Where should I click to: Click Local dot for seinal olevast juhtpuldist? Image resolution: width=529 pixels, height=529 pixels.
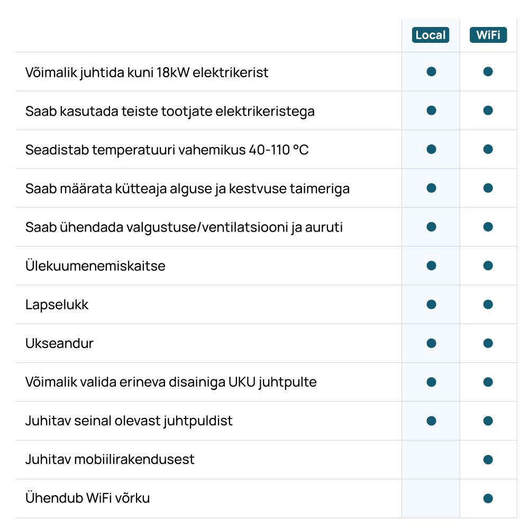pyautogui.click(x=431, y=421)
